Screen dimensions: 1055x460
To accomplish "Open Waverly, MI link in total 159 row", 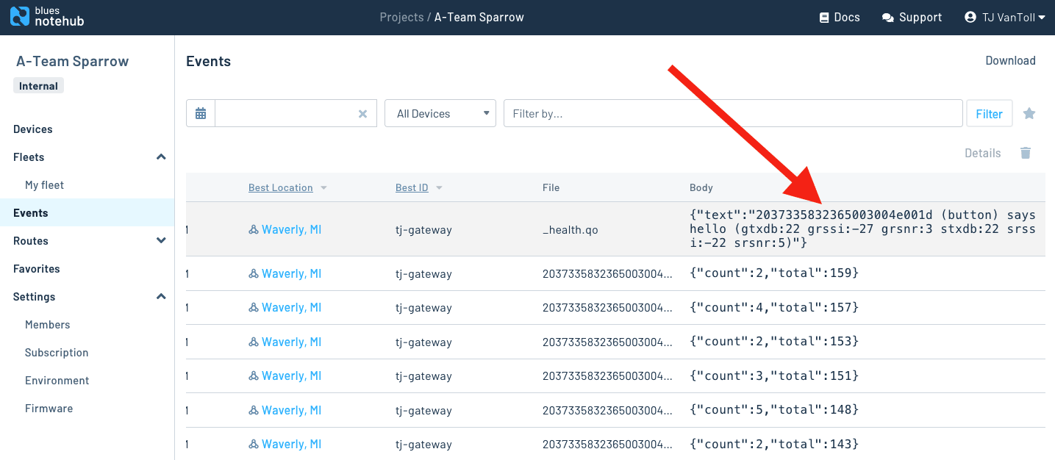I will coord(291,274).
